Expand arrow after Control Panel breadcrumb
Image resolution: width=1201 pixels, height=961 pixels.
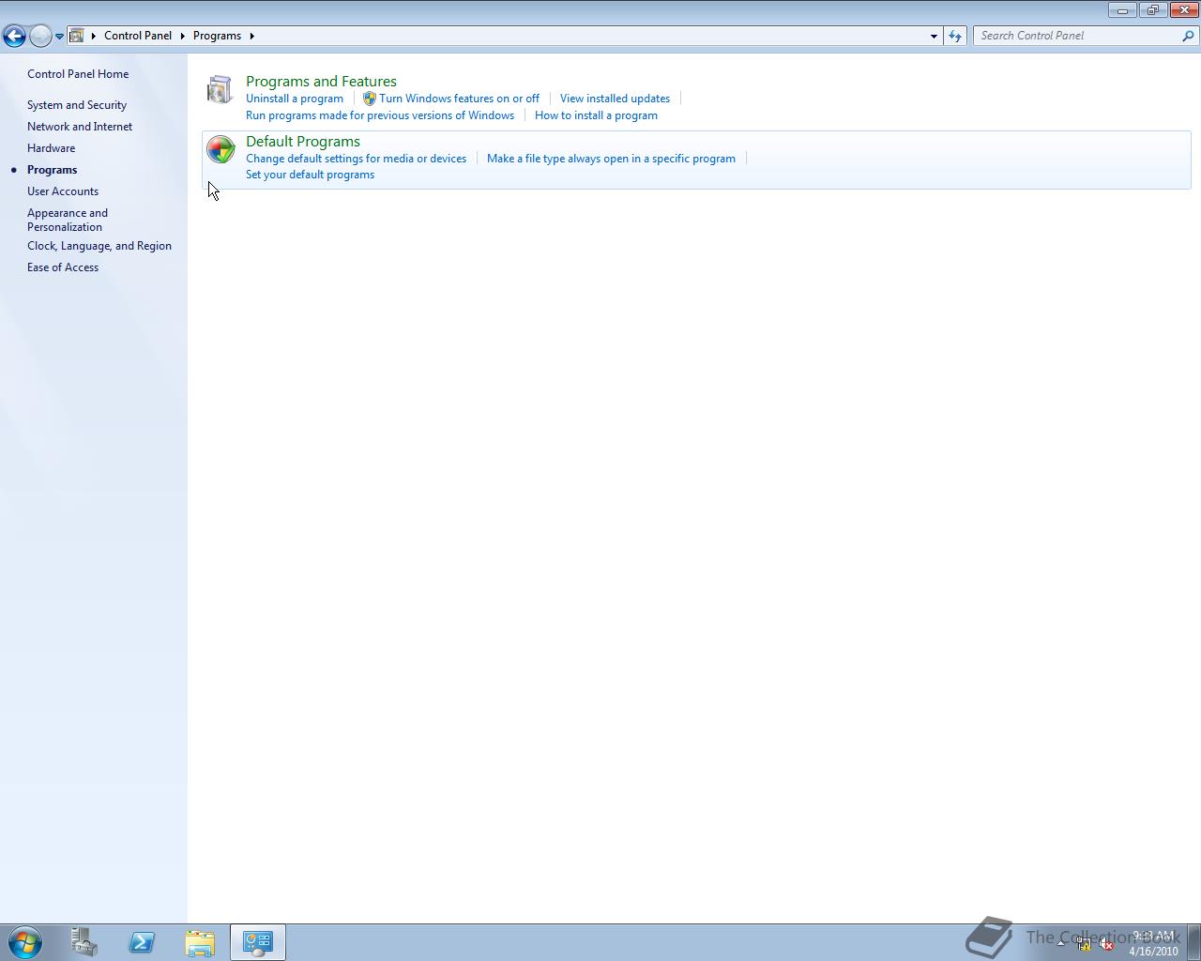(183, 36)
